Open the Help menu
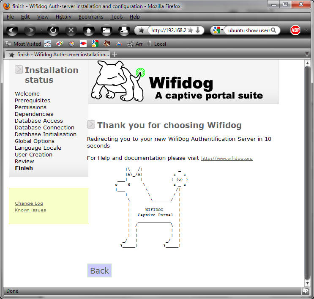The width and height of the screenshot is (314, 299). tap(134, 17)
